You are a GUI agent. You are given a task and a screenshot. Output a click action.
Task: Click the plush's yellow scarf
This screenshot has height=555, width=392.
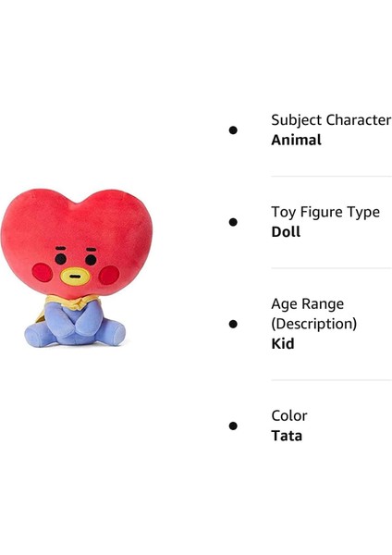(x=72, y=303)
